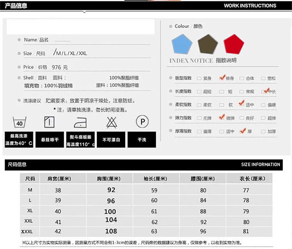Click the XL row size label
The image size is (292, 249).
[x=30, y=210]
